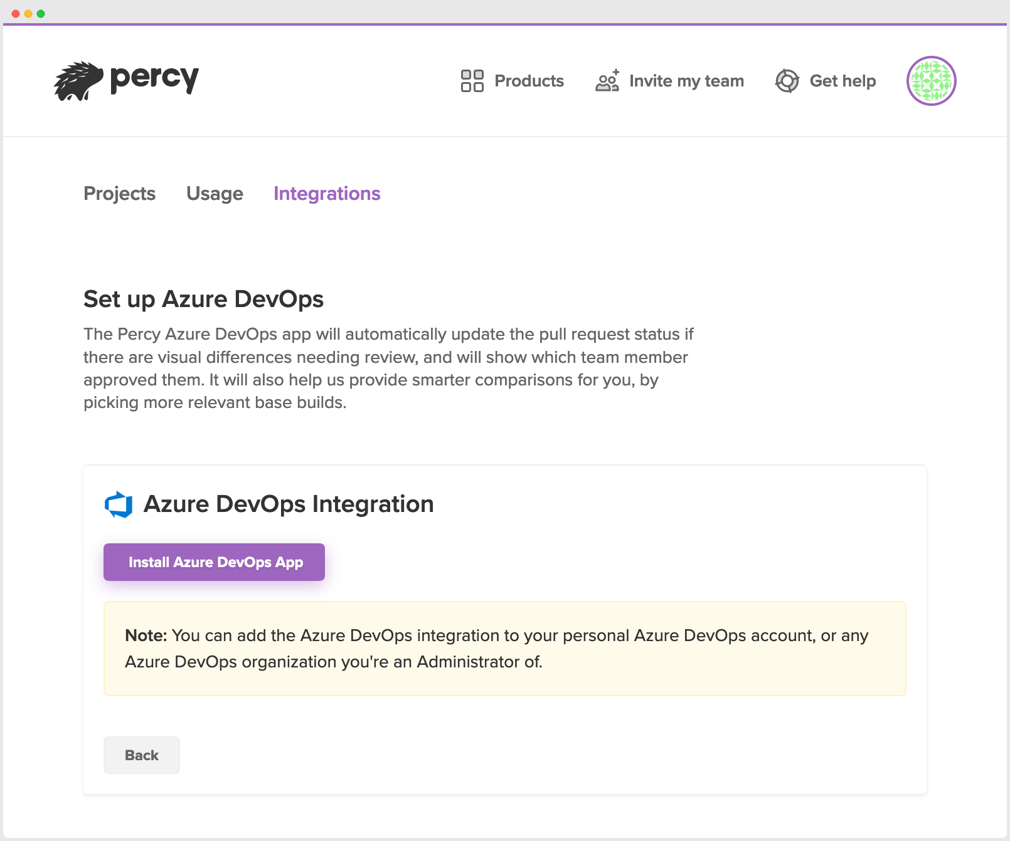Open the Get help link

pyautogui.click(x=843, y=81)
